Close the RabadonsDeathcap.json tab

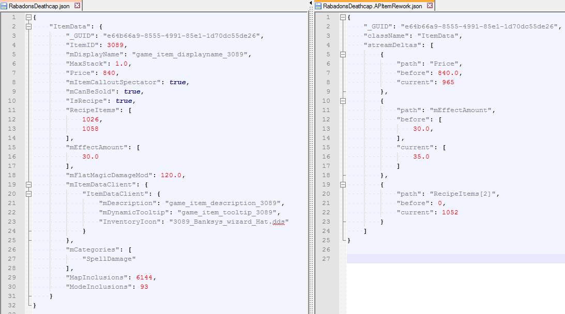[78, 6]
